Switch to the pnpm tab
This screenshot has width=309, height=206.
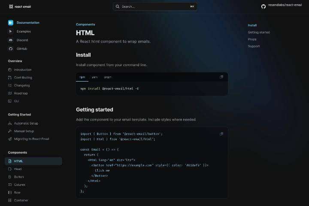pos(108,77)
